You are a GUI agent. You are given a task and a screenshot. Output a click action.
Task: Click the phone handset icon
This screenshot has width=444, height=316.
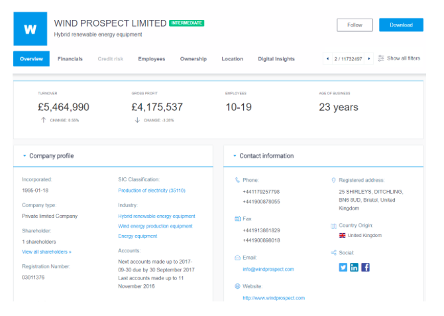click(237, 180)
